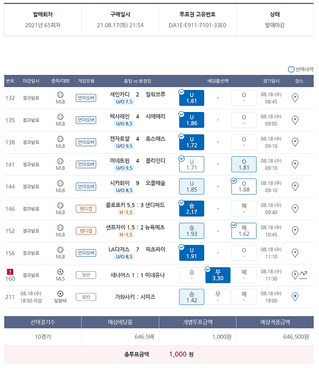Select 승 1.42 odds for 가와사키 game

(x=191, y=297)
